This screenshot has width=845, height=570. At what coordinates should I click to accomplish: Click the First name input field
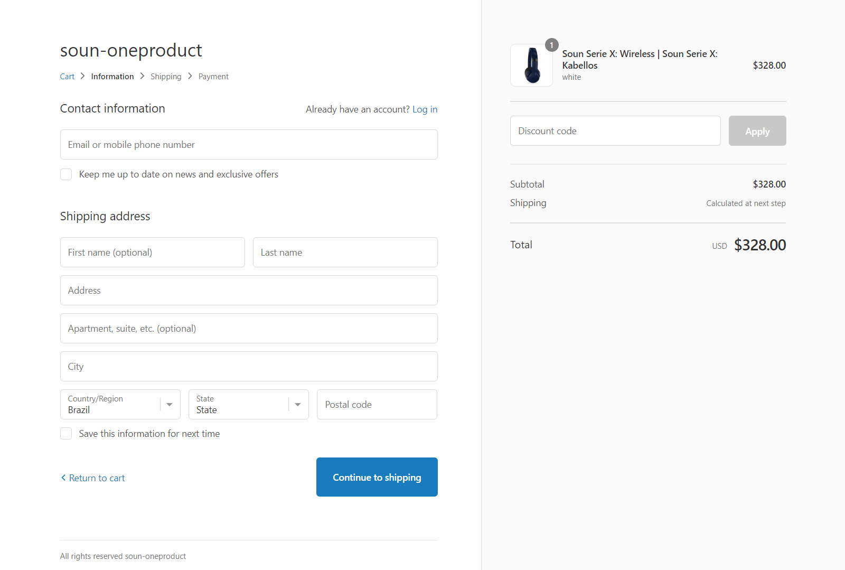pos(153,253)
